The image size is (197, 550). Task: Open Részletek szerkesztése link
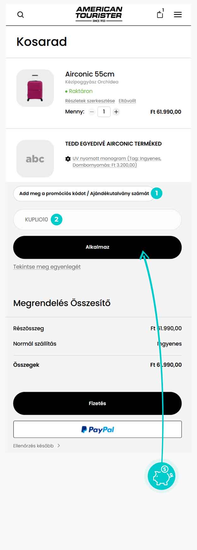(x=90, y=101)
